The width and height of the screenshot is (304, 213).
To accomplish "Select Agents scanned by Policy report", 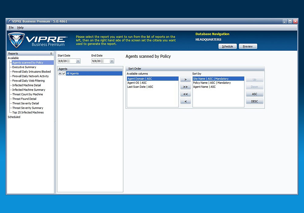I will pos(28,62).
